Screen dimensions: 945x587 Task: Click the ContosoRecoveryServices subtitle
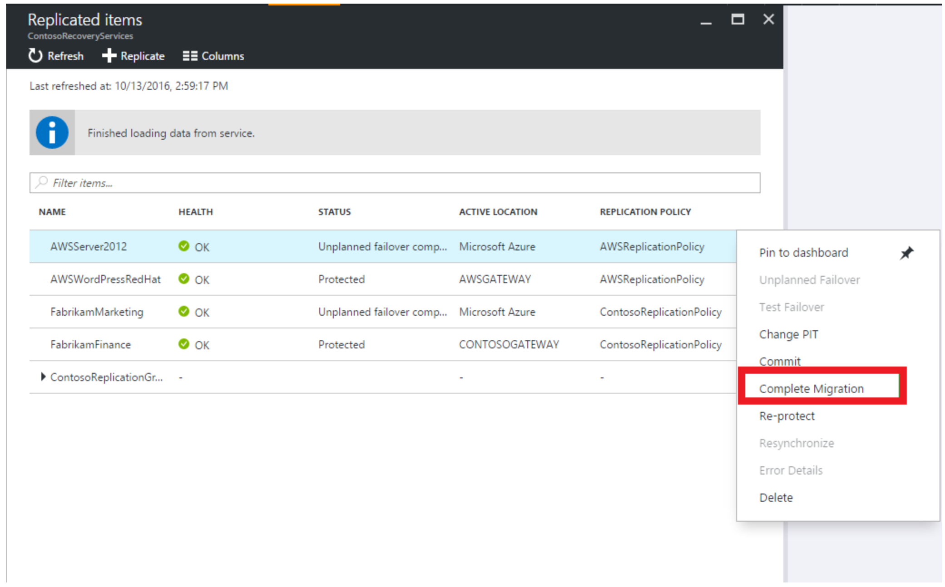pos(80,36)
